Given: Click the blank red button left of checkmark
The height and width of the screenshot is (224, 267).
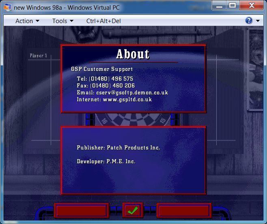Looking at the screenshot, I should pos(82,211).
